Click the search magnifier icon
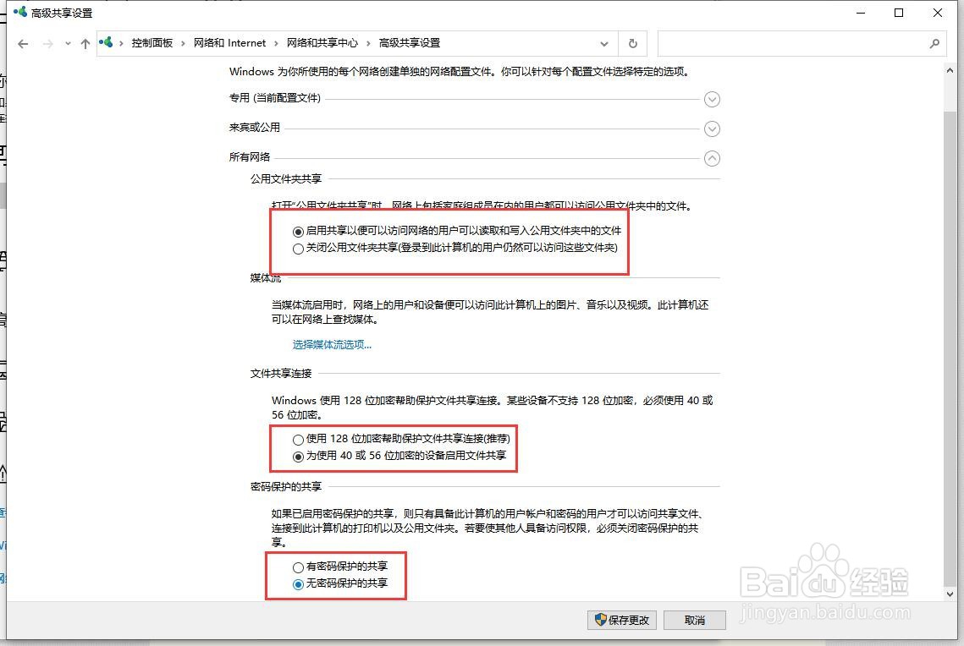 [x=934, y=43]
